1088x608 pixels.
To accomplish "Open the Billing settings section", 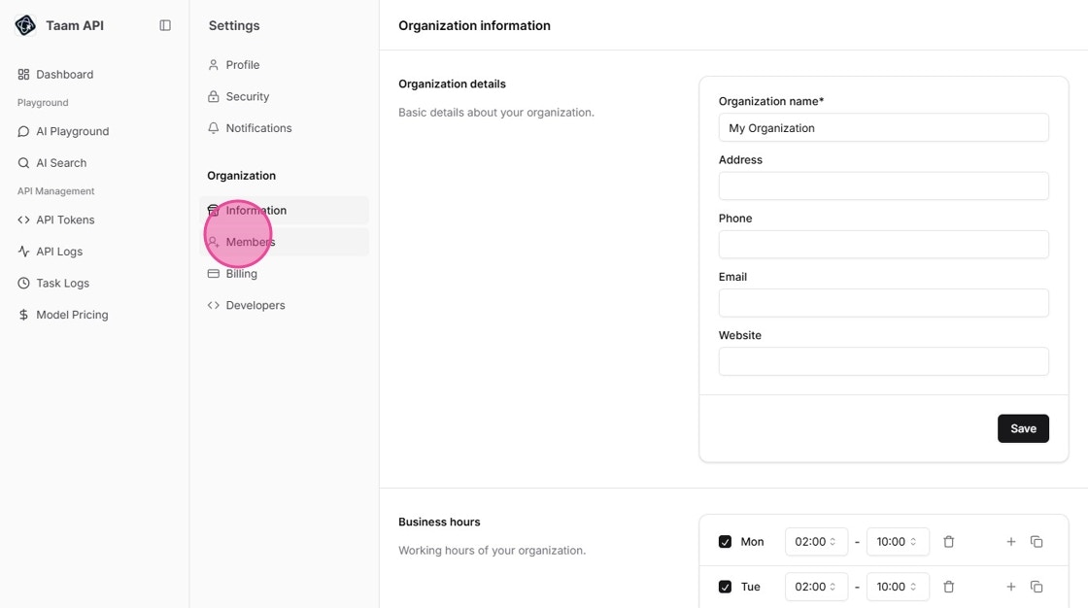I will point(241,273).
